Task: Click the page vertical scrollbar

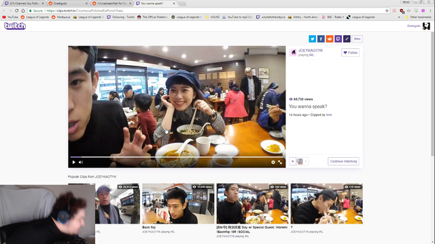Action: [x=432, y=94]
